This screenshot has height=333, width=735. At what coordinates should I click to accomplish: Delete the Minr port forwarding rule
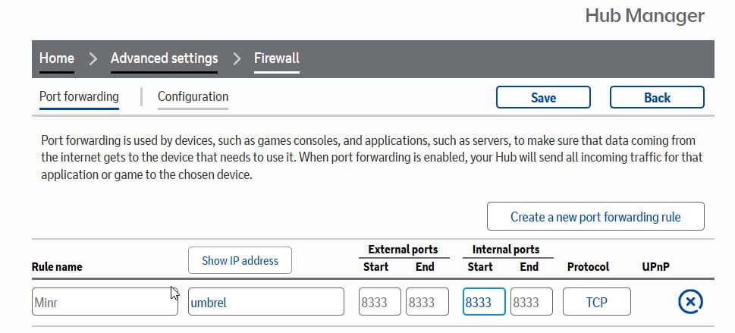point(689,302)
